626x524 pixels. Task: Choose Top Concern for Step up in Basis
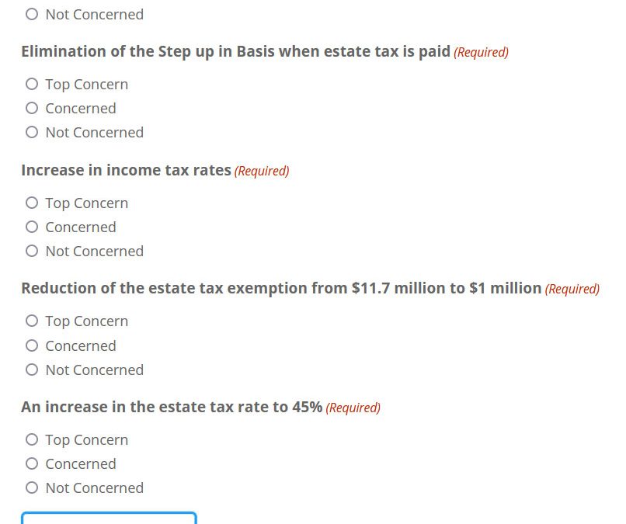[x=32, y=84]
